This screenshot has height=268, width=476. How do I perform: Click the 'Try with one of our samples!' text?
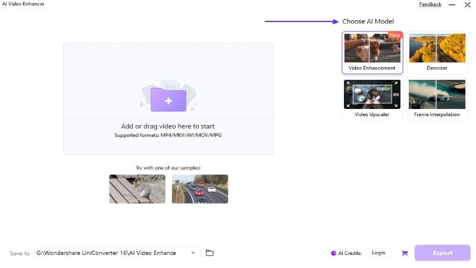168,168
